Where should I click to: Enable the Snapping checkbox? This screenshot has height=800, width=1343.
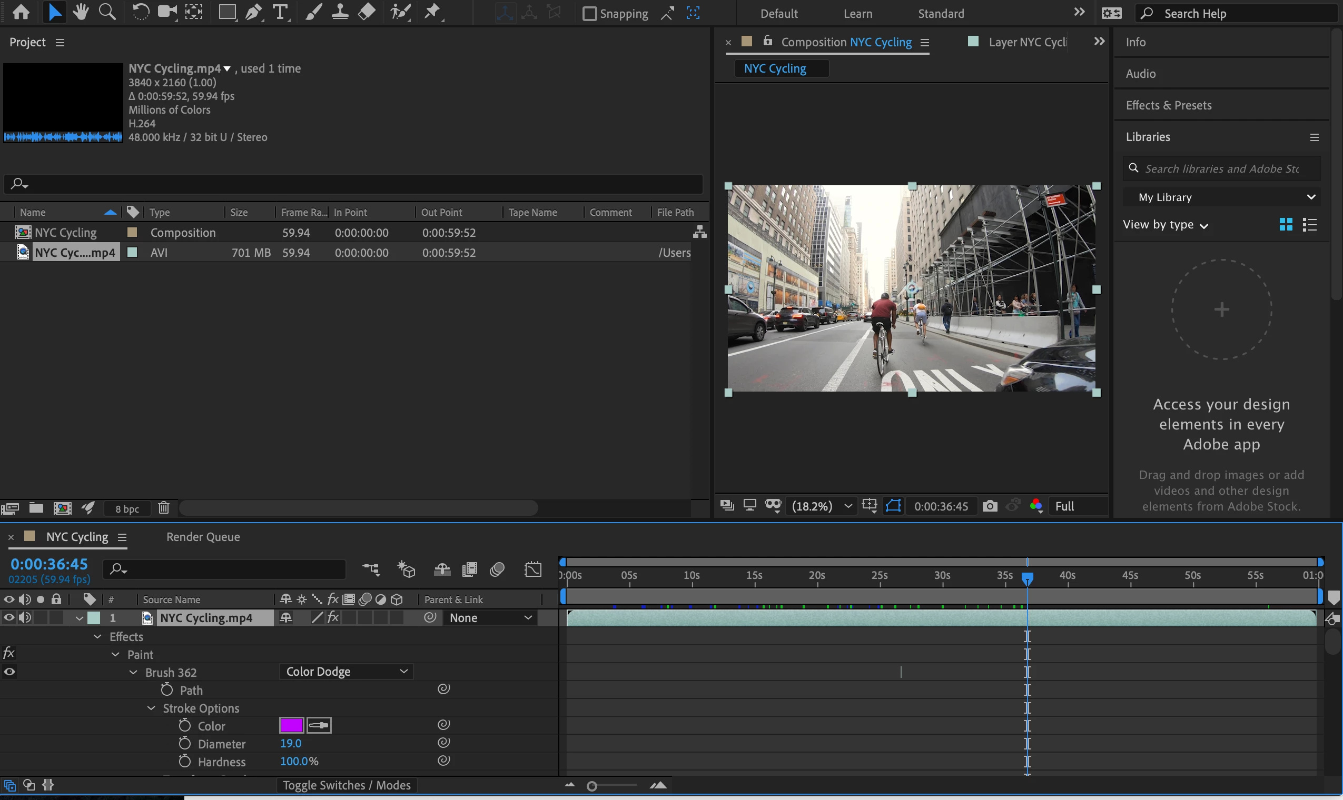point(589,14)
